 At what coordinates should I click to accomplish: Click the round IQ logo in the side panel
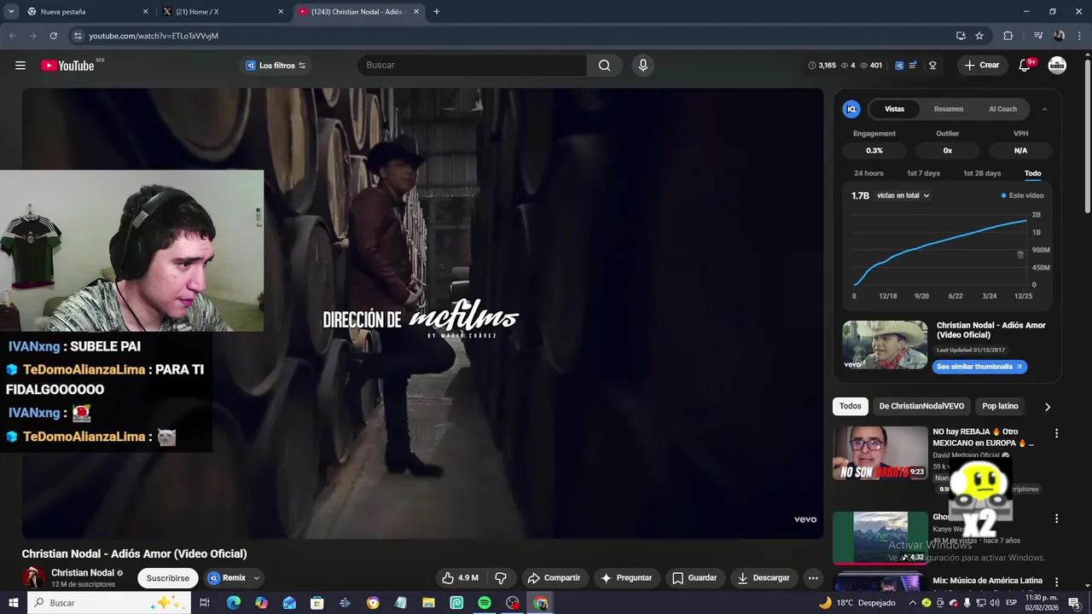click(851, 109)
